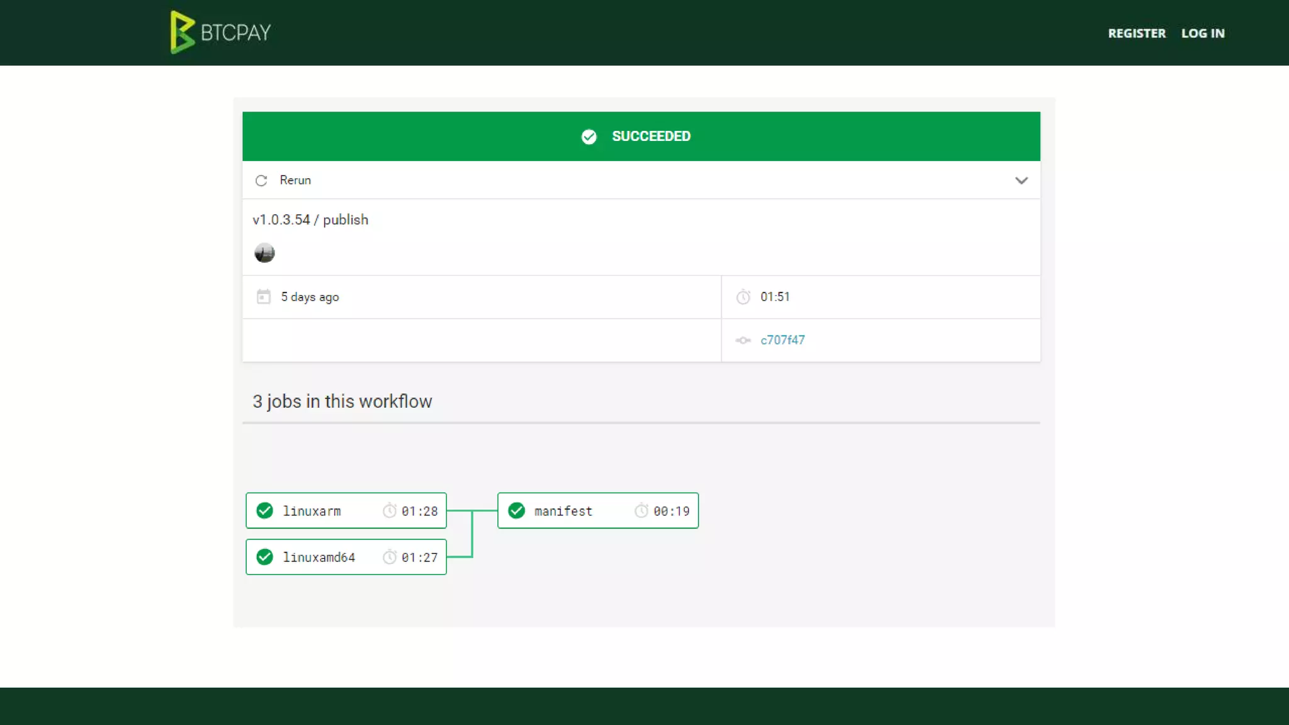Click the commit icon beside c707f47
The width and height of the screenshot is (1289, 725).
coord(743,340)
